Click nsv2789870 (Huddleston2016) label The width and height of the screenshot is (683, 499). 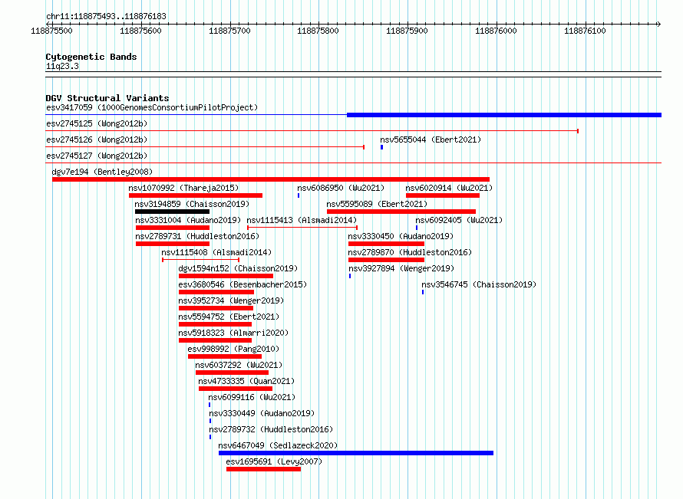[410, 252]
